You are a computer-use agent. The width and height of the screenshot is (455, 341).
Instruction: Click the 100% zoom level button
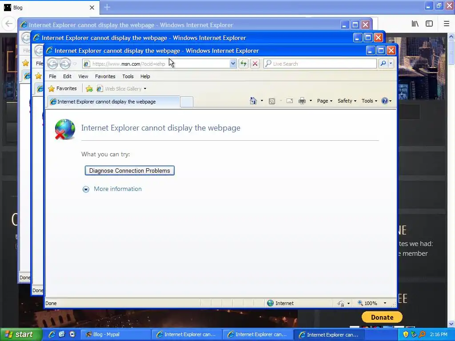click(x=368, y=303)
